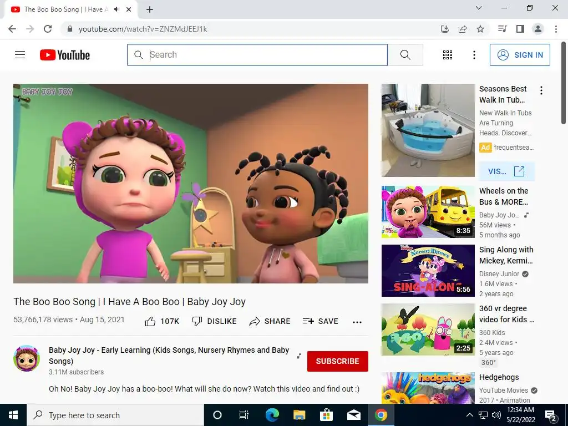Click the install app icon in the address bar
This screenshot has height=426, width=568.
pyautogui.click(x=444, y=29)
